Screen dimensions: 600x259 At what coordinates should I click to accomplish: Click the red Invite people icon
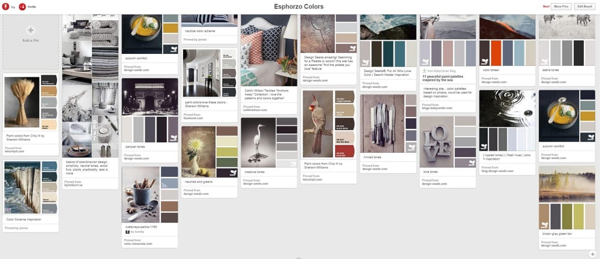(22, 7)
